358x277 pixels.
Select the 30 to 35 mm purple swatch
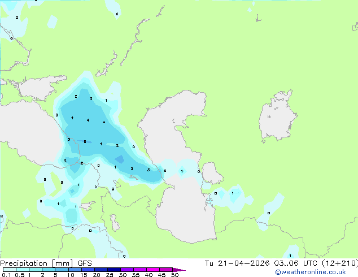tap(126, 270)
